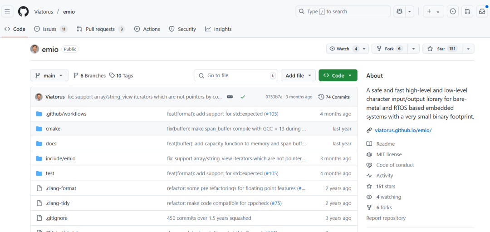Fork the repository
490x232 pixels.
(x=390, y=49)
